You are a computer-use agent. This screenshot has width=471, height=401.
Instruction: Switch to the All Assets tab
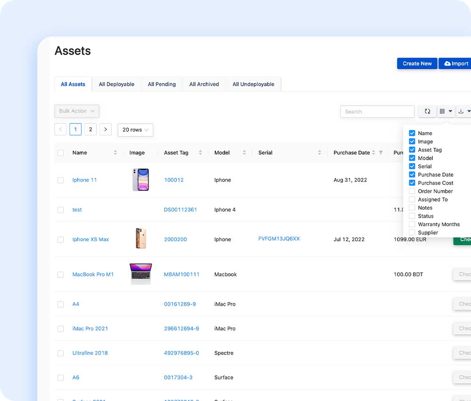pyautogui.click(x=73, y=84)
